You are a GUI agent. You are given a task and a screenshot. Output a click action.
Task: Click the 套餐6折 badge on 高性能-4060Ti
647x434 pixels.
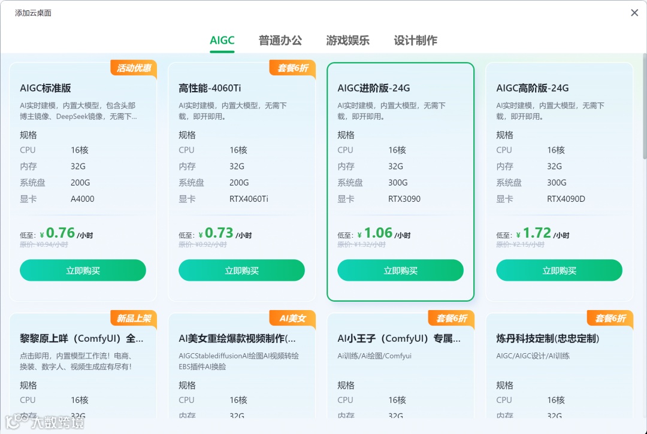pyautogui.click(x=292, y=68)
